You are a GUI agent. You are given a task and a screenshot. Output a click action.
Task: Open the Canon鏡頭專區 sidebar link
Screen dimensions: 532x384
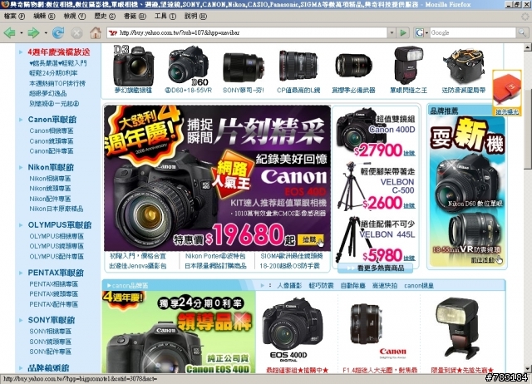[x=52, y=140]
